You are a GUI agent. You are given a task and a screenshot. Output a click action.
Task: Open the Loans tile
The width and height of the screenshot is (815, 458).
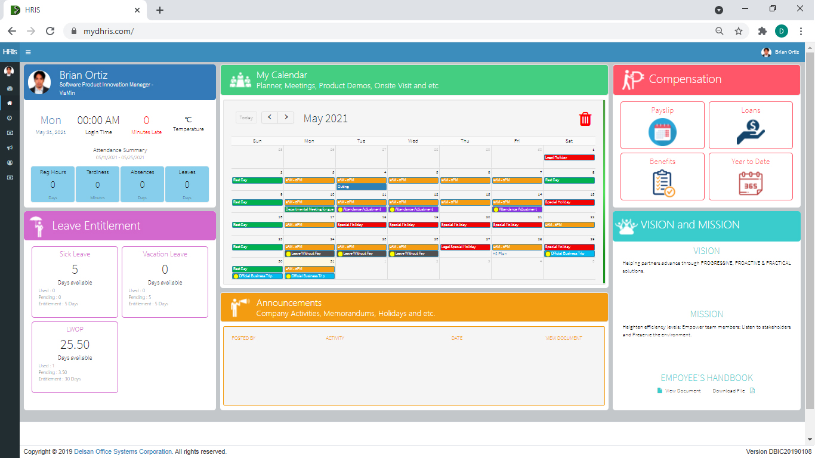(751, 125)
